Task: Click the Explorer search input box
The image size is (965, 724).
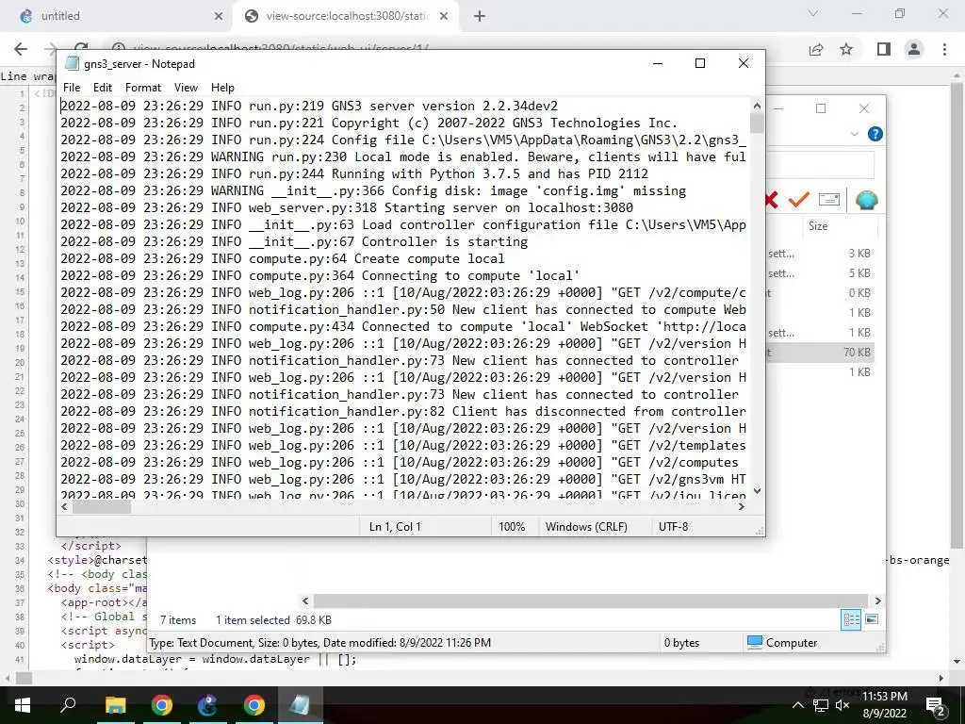Action: tap(820, 165)
